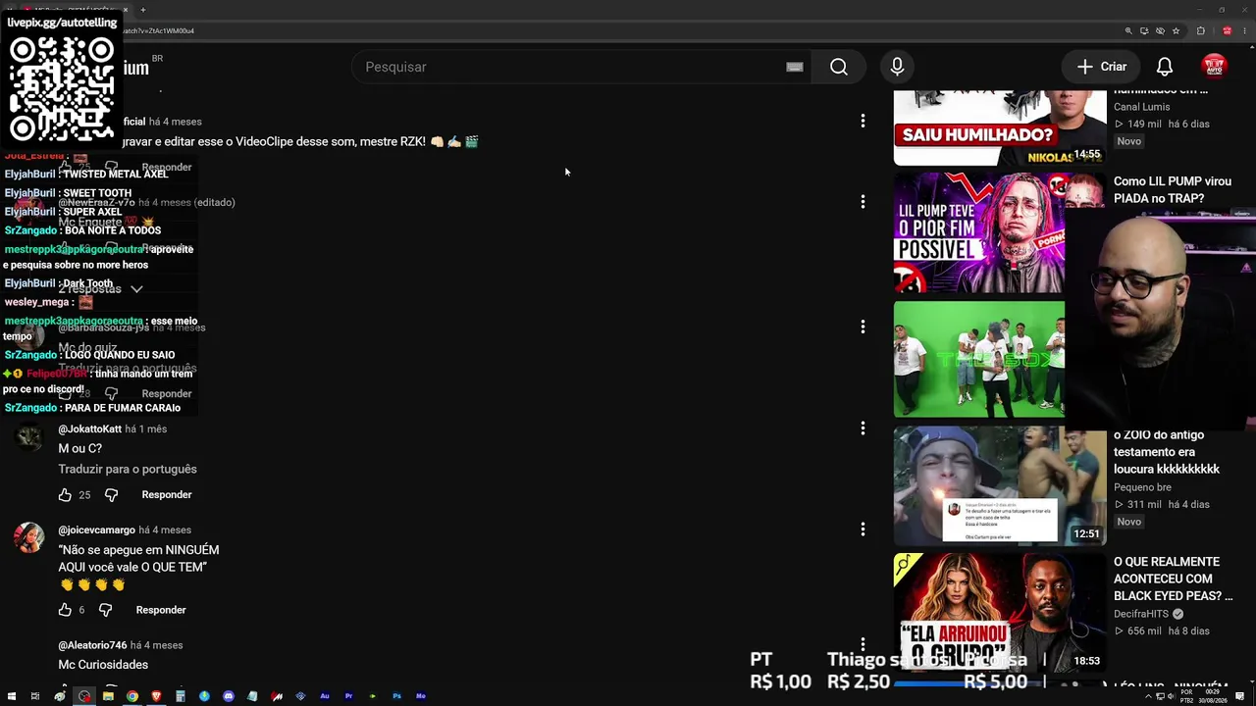Launch Adobe Premiere Pro from the taskbar
The height and width of the screenshot is (706, 1256).
coord(348,696)
